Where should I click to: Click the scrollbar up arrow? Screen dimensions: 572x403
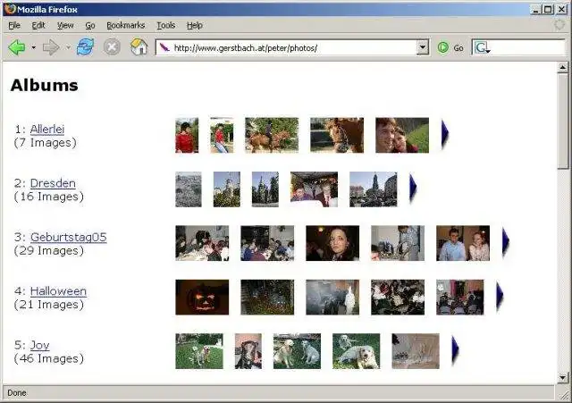pyautogui.click(x=562, y=68)
